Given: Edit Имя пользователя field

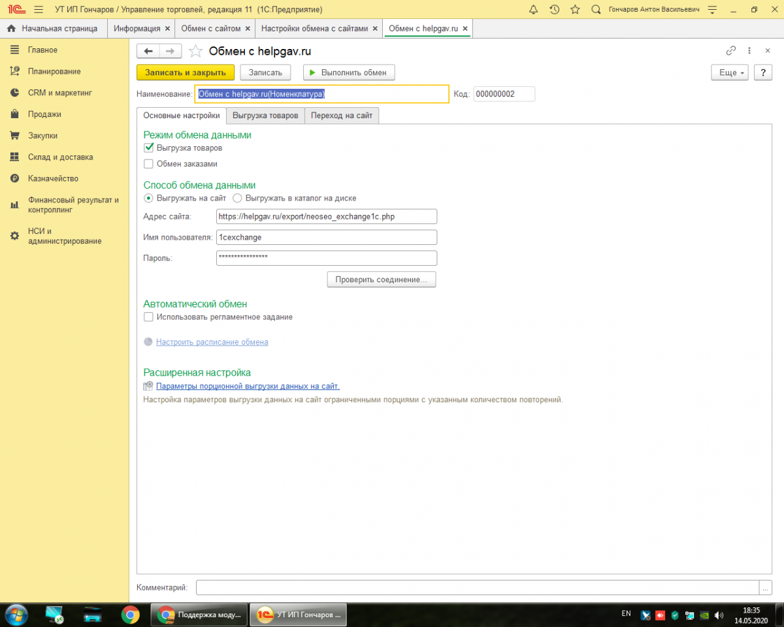Looking at the screenshot, I should 327,237.
